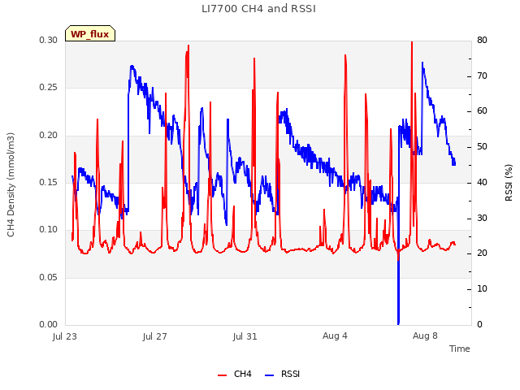Click the 70 right axis value

(x=482, y=76)
